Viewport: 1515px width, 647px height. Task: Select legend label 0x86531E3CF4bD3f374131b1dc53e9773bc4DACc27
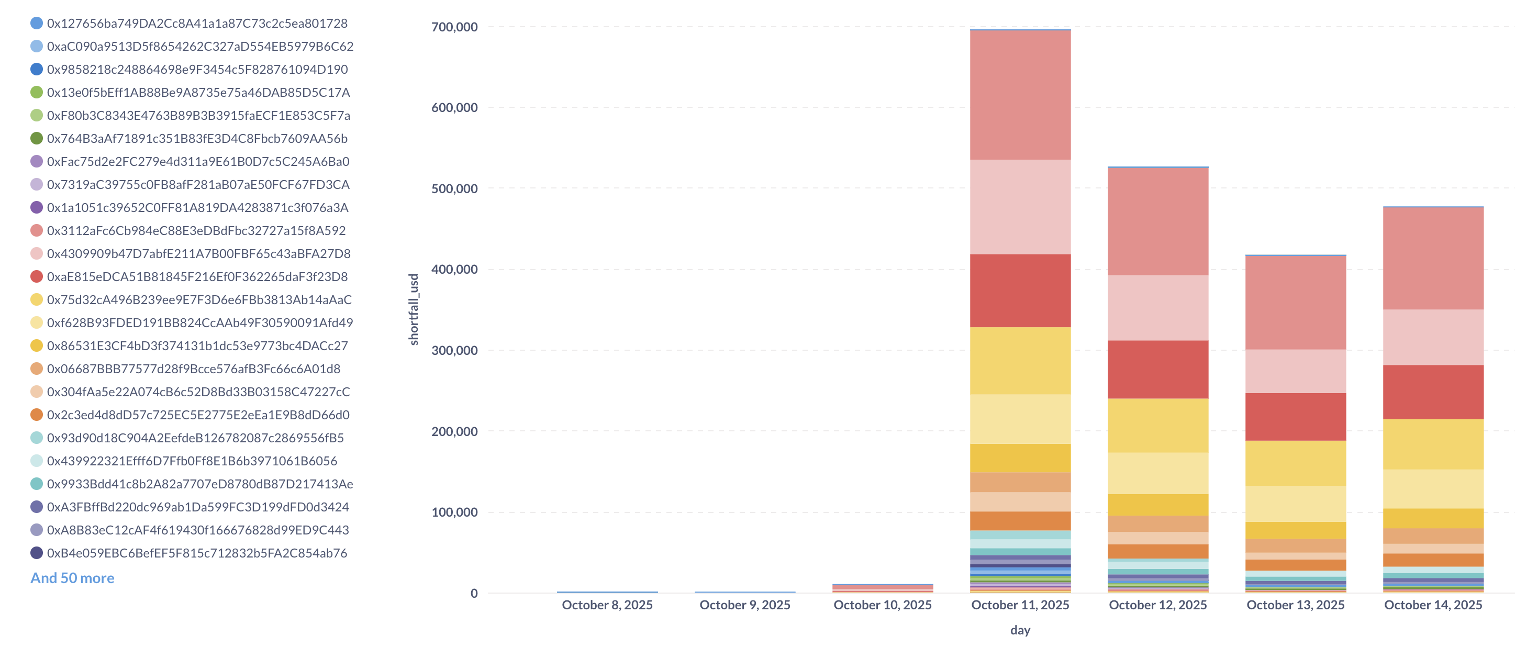197,346
